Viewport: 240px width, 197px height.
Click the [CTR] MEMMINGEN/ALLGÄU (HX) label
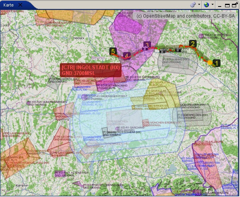pos(28,164)
